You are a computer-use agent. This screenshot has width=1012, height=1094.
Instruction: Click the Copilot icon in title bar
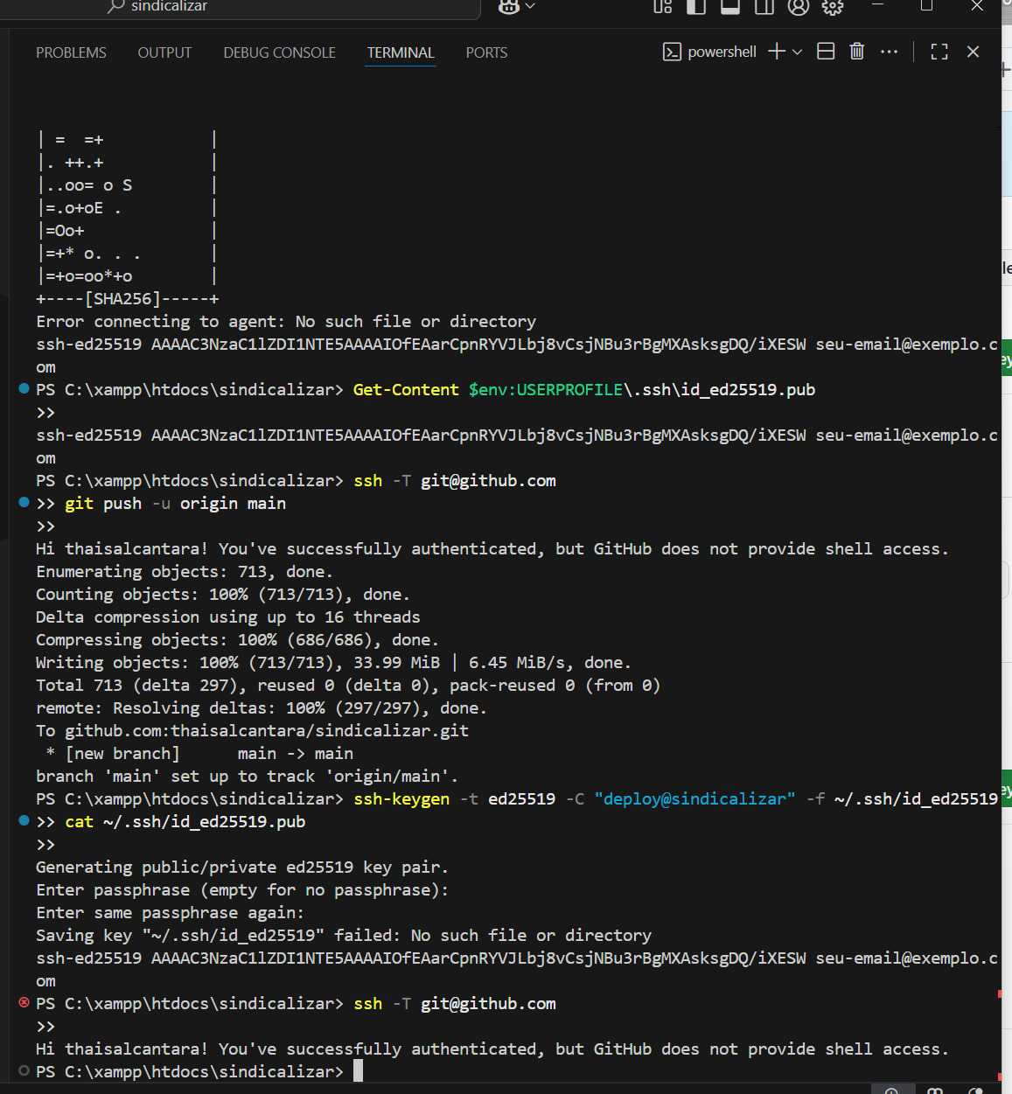click(x=508, y=7)
